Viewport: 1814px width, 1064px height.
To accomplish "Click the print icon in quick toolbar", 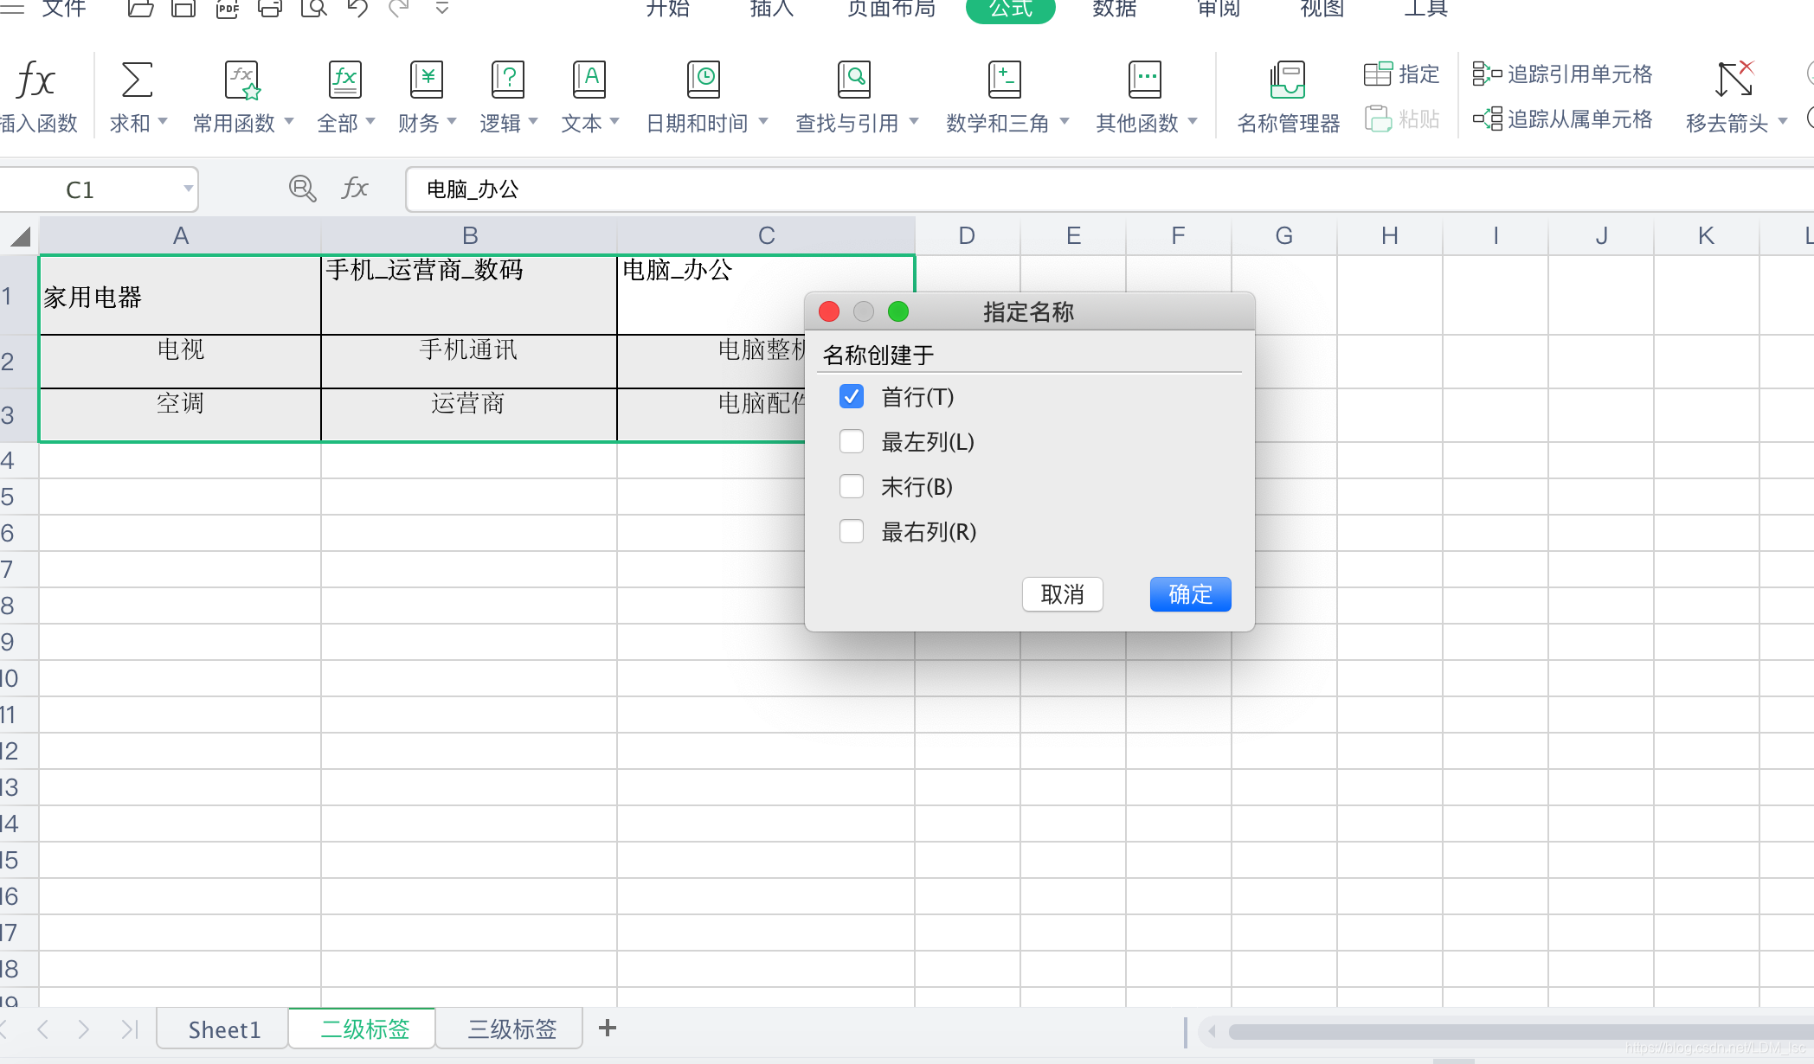I will (x=270, y=9).
